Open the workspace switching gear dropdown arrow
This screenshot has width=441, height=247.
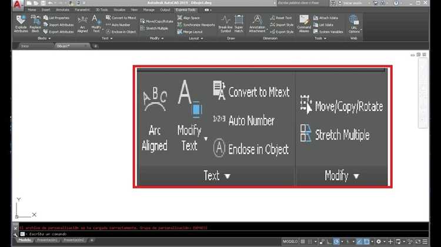pyautogui.click(x=384, y=242)
